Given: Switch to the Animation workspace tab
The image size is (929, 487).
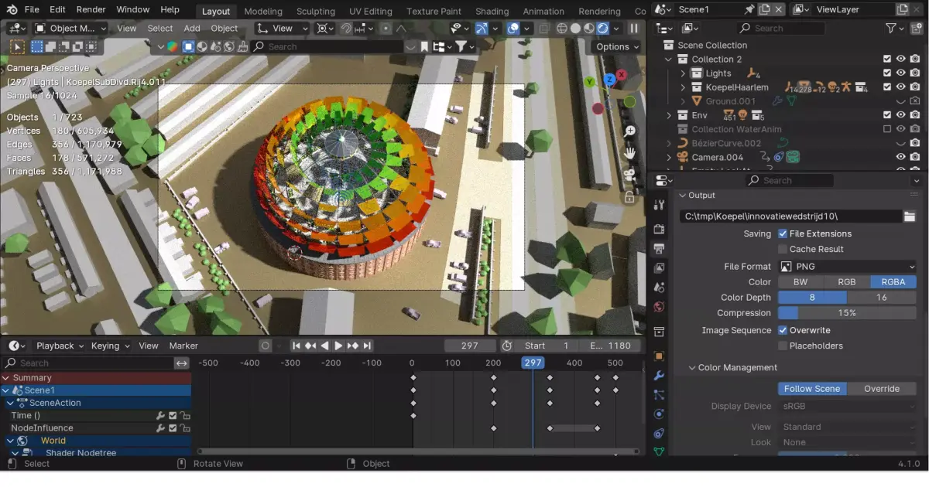Looking at the screenshot, I should click(543, 11).
